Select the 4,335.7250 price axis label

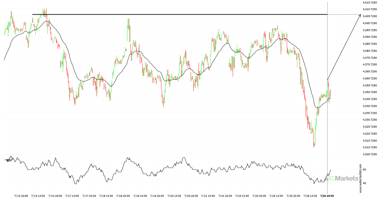[370, 113]
